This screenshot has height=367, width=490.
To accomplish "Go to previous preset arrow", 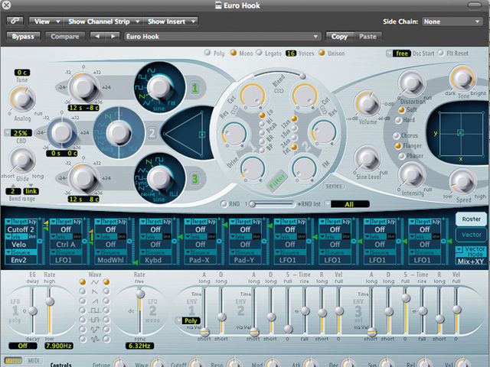I will tap(97, 37).
